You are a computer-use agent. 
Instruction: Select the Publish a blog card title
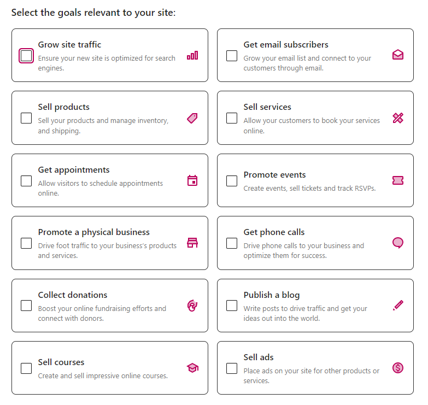pos(272,295)
